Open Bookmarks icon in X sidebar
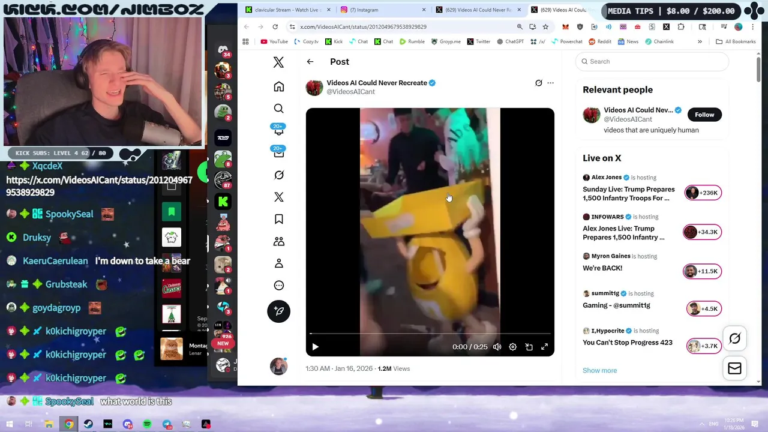The image size is (768, 432). point(278,220)
